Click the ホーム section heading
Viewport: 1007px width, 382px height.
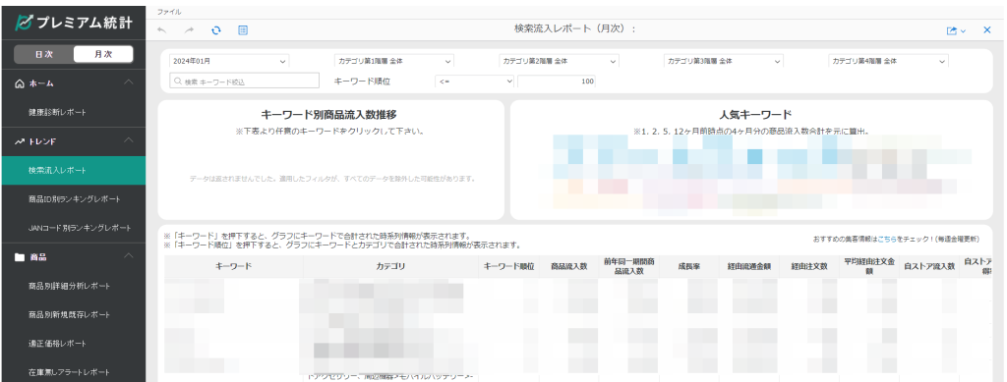click(x=41, y=83)
